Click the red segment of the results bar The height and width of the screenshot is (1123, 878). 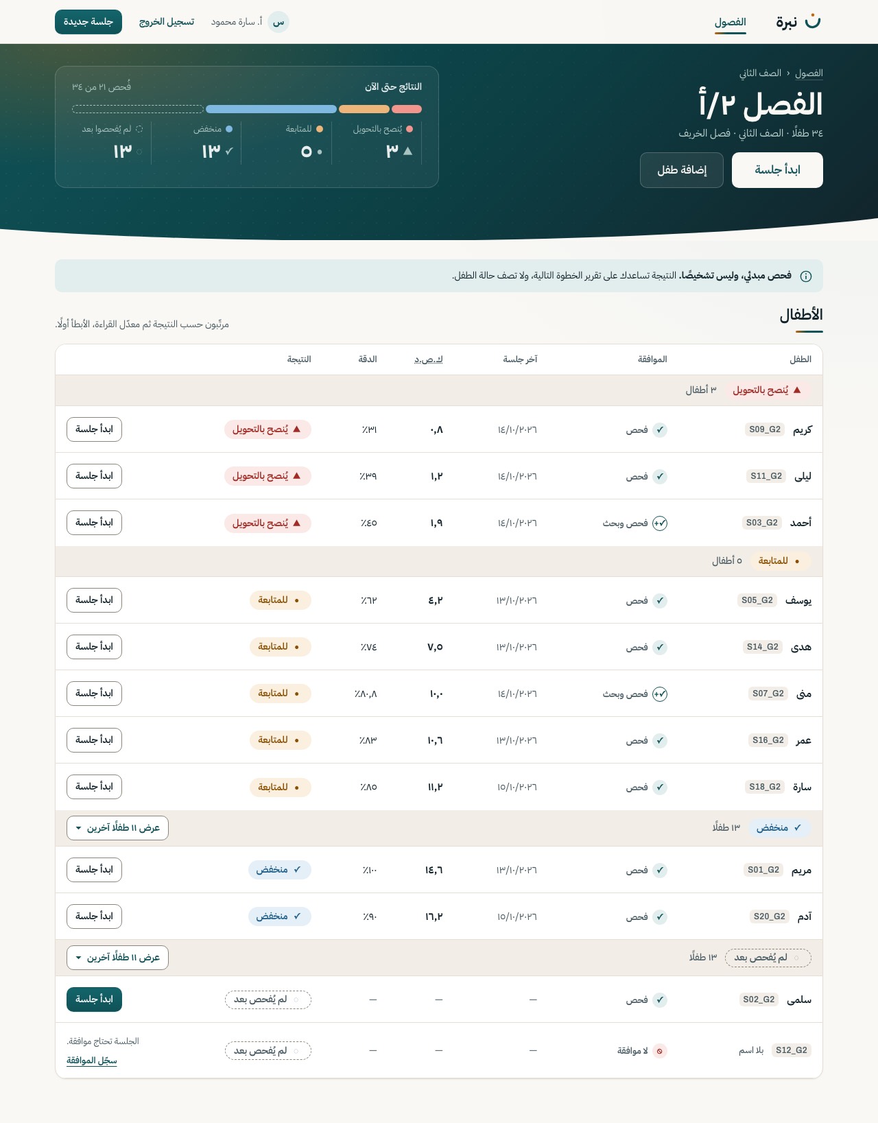(407, 109)
